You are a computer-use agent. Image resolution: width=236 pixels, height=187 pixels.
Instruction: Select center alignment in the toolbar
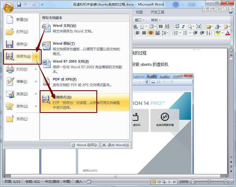tap(151, 33)
